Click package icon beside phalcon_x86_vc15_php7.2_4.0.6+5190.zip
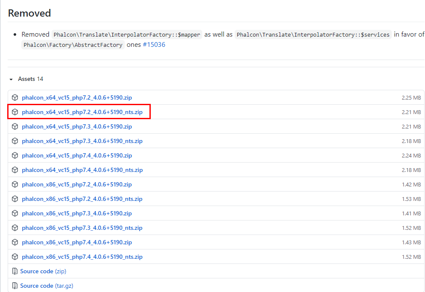The width and height of the screenshot is (425, 292). [15, 184]
